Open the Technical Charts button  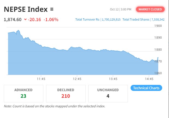click(146, 88)
